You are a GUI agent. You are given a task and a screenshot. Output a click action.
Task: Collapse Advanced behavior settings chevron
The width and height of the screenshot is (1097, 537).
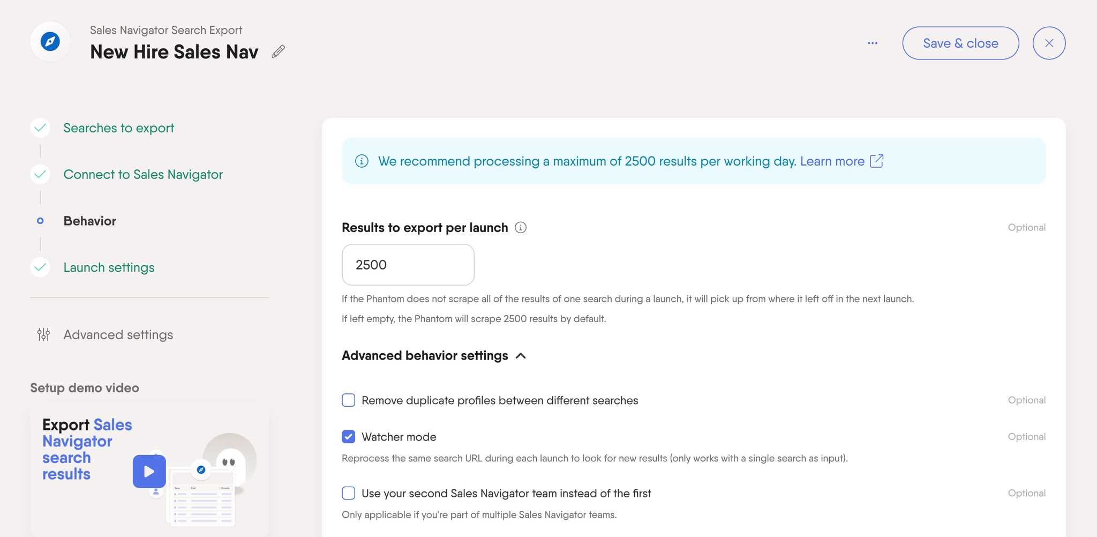coord(521,356)
